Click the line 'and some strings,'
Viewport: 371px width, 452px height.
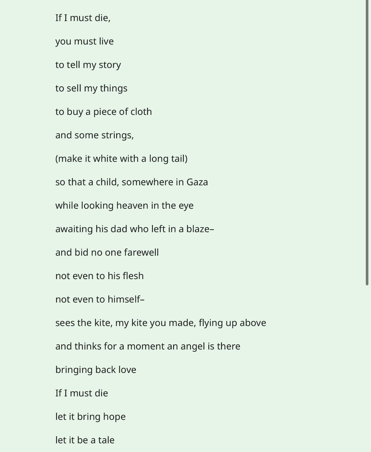tap(94, 135)
